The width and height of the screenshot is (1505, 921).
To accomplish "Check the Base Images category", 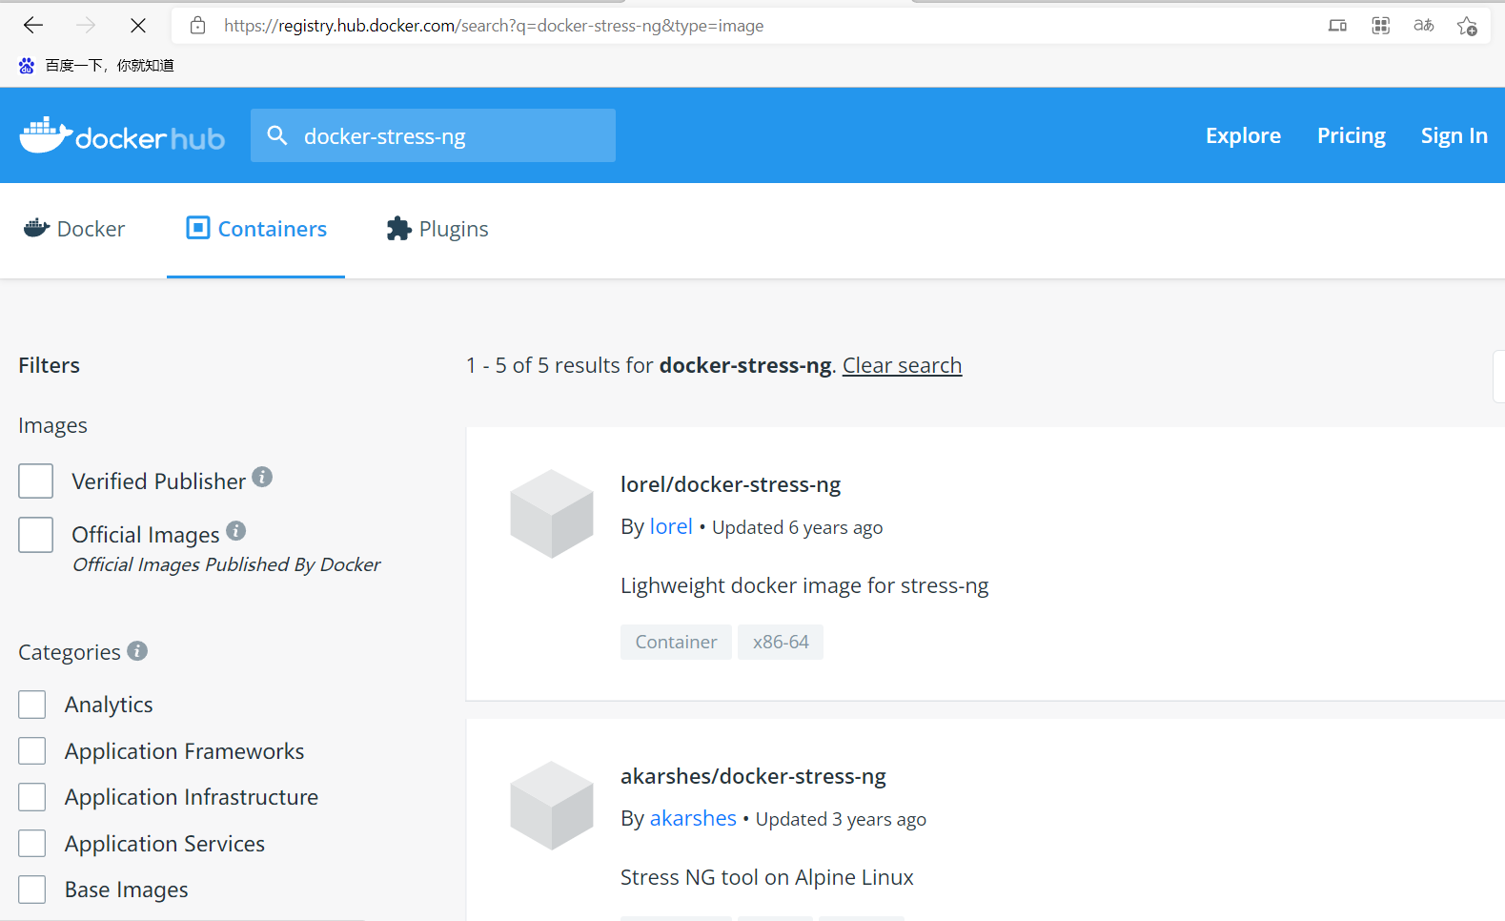I will coord(32,890).
